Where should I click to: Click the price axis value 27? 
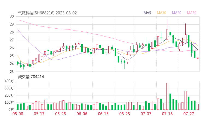pos(12,40)
